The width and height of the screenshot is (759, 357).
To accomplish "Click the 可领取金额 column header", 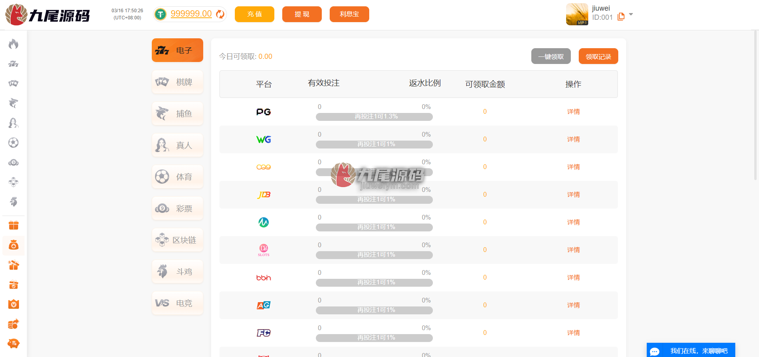I will click(x=485, y=84).
